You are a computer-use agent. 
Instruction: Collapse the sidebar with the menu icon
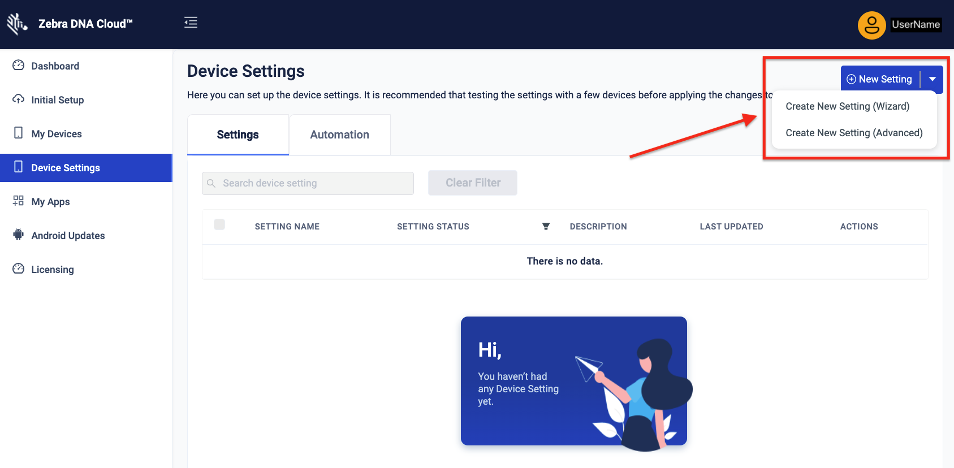[x=191, y=23]
